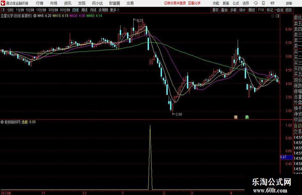Click the 游客 user label
Screen dimensions: 302x195
click(289, 3)
